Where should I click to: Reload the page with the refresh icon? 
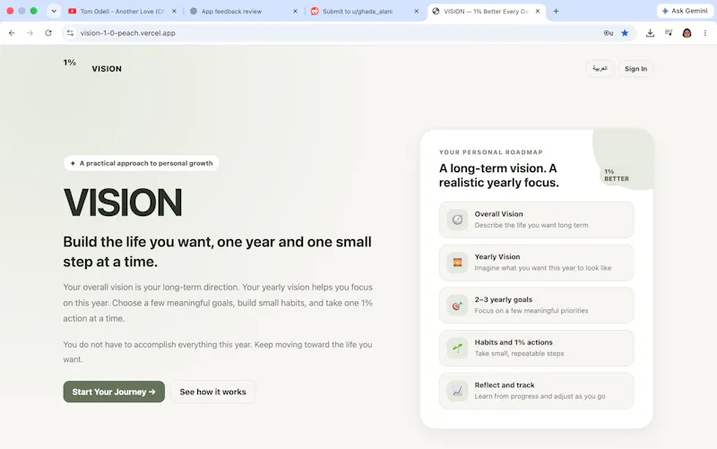click(48, 33)
